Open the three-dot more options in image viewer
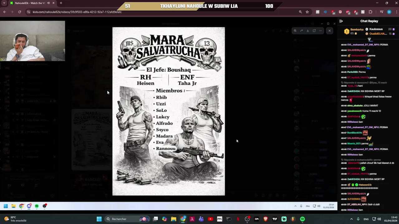The image size is (399, 224). point(320,30)
